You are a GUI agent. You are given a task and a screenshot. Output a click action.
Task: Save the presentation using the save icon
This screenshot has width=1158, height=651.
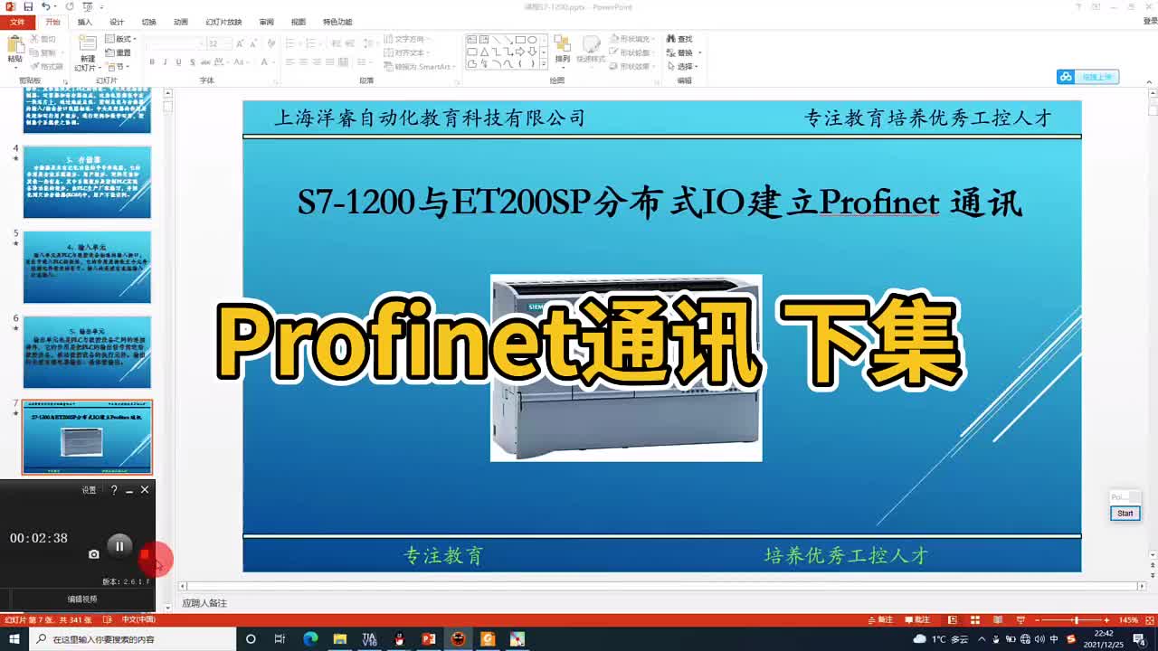tap(28, 6)
